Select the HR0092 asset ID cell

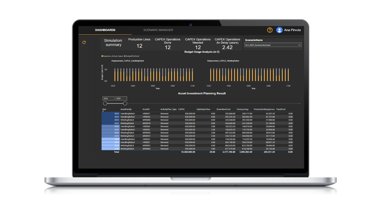tap(146, 129)
